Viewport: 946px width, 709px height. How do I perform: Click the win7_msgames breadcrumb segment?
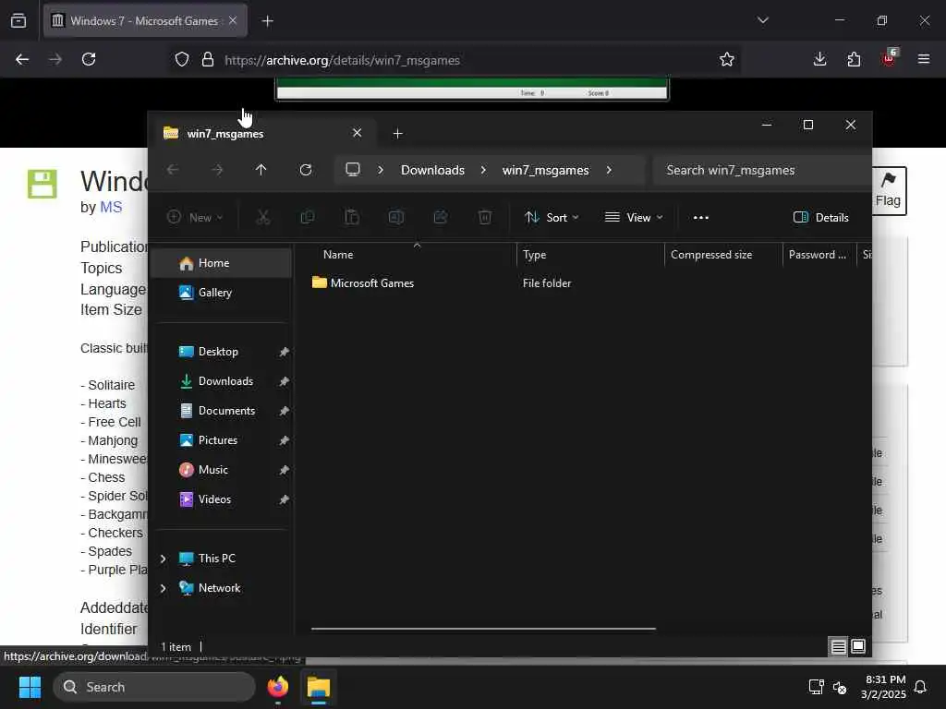pos(545,170)
